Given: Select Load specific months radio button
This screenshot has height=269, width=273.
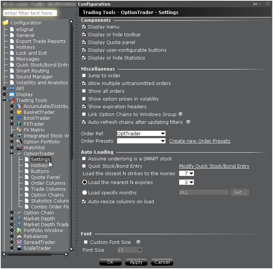Looking at the screenshot, I should [85, 193].
